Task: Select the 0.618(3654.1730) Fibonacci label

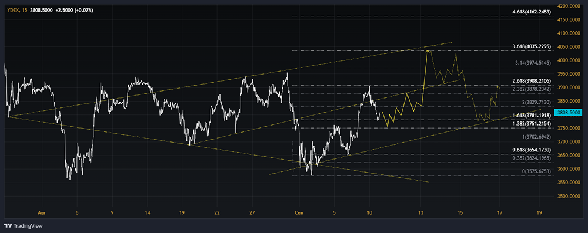Action: (x=532, y=150)
